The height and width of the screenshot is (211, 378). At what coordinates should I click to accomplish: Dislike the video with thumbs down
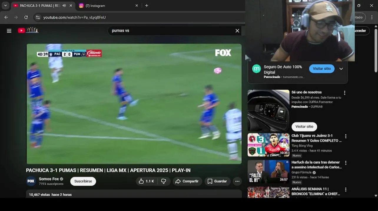click(x=164, y=181)
